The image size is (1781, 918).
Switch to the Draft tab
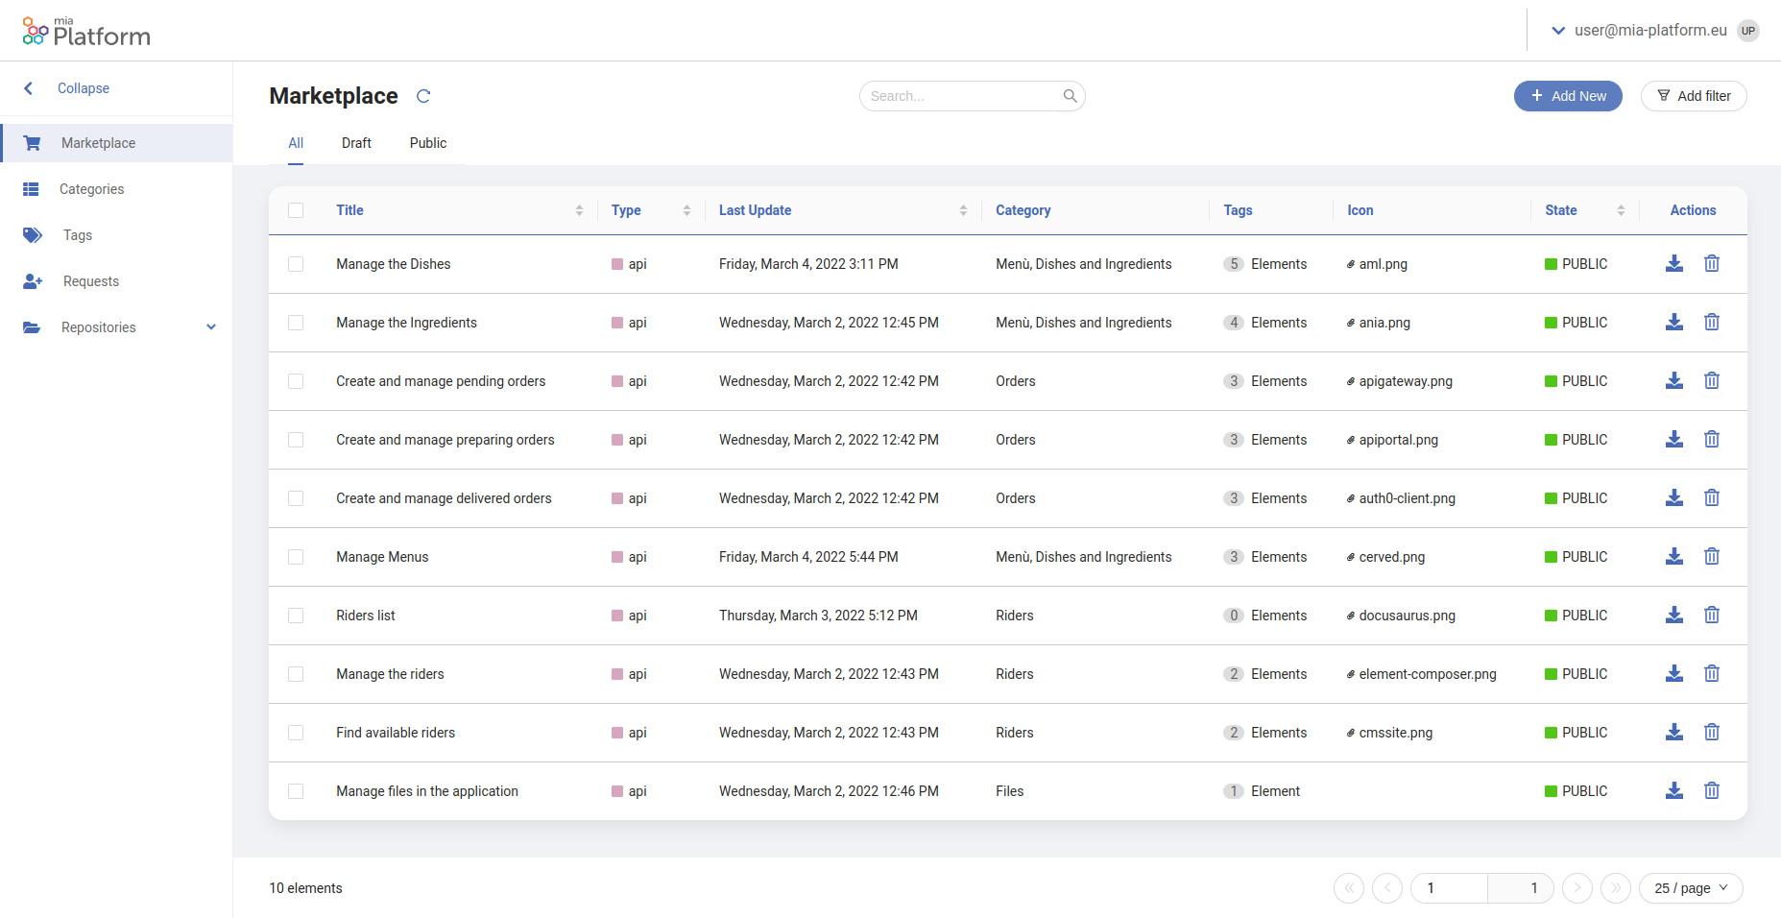tap(356, 142)
